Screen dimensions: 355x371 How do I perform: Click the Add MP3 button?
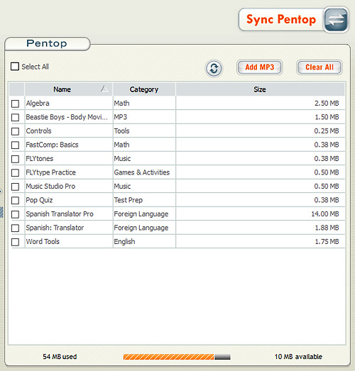pos(260,67)
